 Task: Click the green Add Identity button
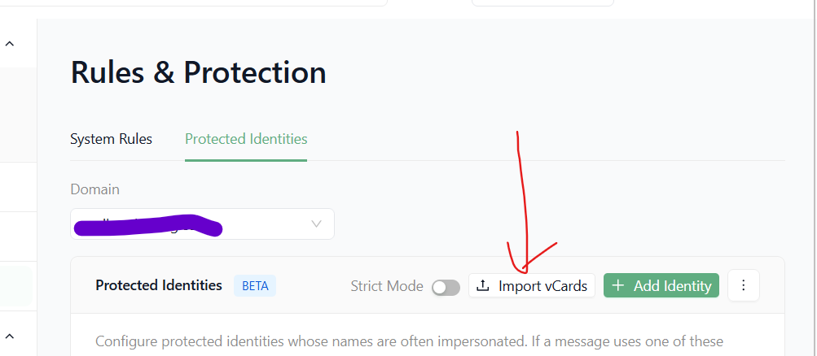click(x=661, y=285)
